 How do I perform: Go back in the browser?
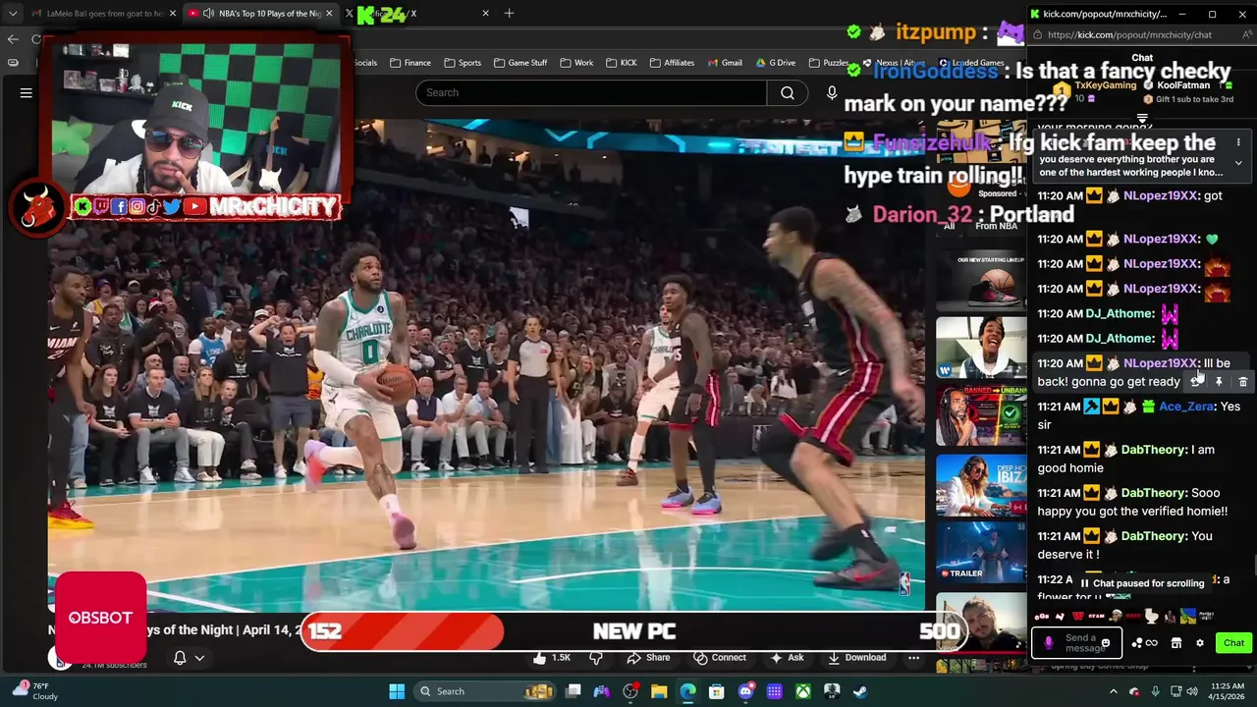13,39
